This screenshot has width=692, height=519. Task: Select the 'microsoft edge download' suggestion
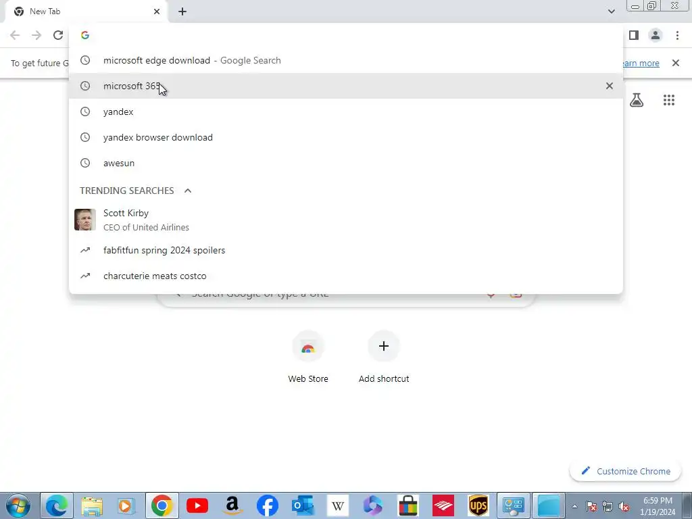coord(346,60)
